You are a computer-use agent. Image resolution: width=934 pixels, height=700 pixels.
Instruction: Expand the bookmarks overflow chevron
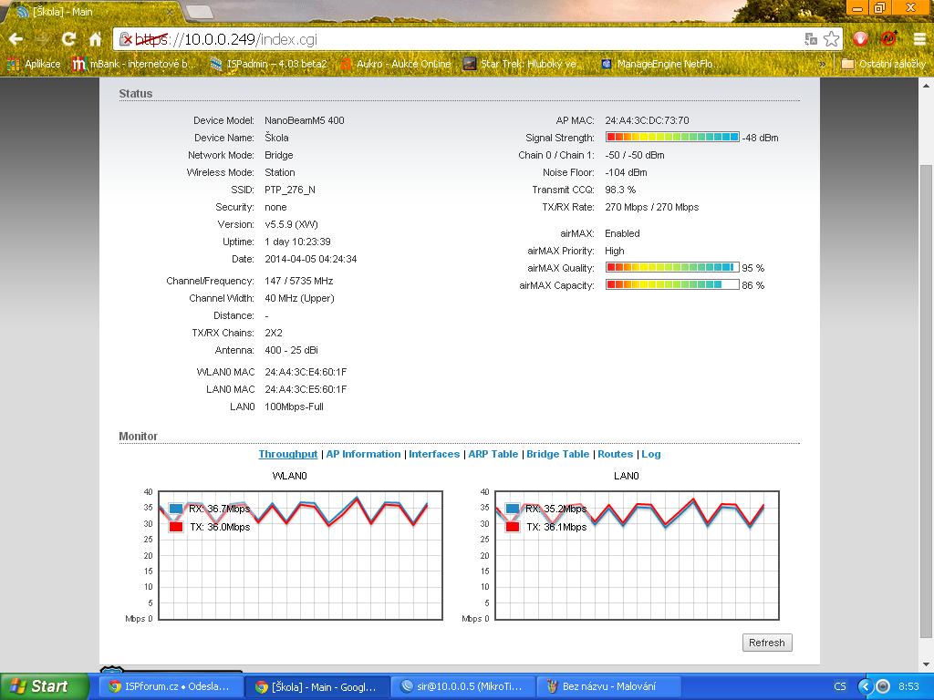point(823,64)
